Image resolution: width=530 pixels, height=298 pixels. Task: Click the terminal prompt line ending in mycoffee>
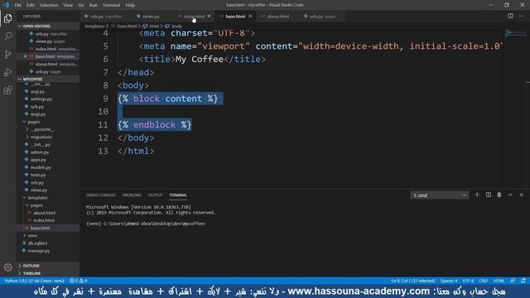[x=146, y=223]
